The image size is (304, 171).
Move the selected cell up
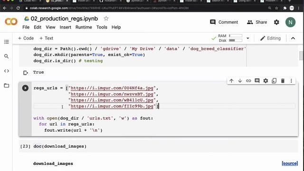coord(231,81)
